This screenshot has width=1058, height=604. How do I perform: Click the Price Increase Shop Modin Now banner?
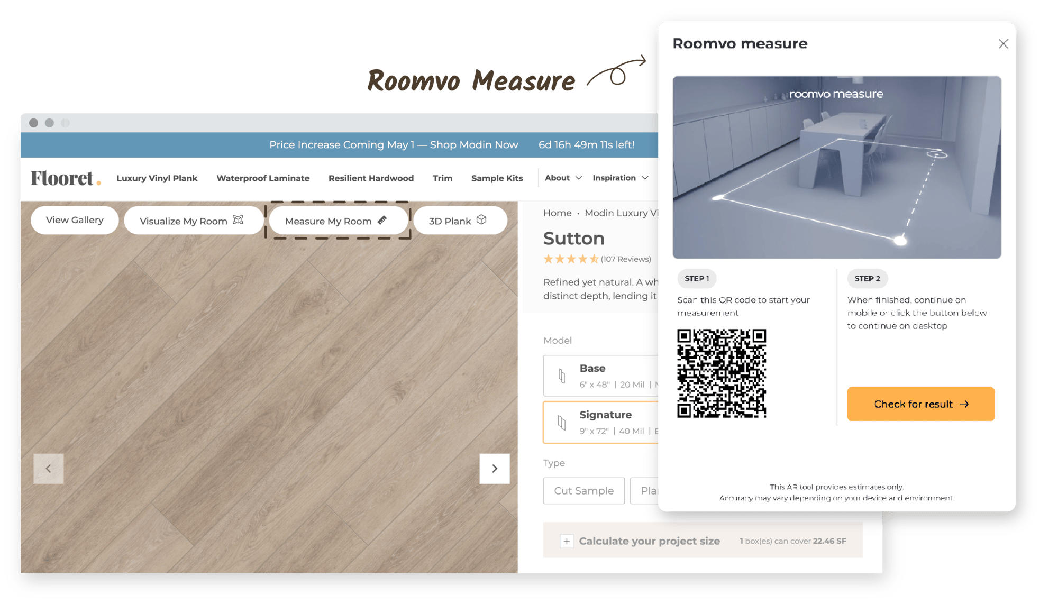394,145
